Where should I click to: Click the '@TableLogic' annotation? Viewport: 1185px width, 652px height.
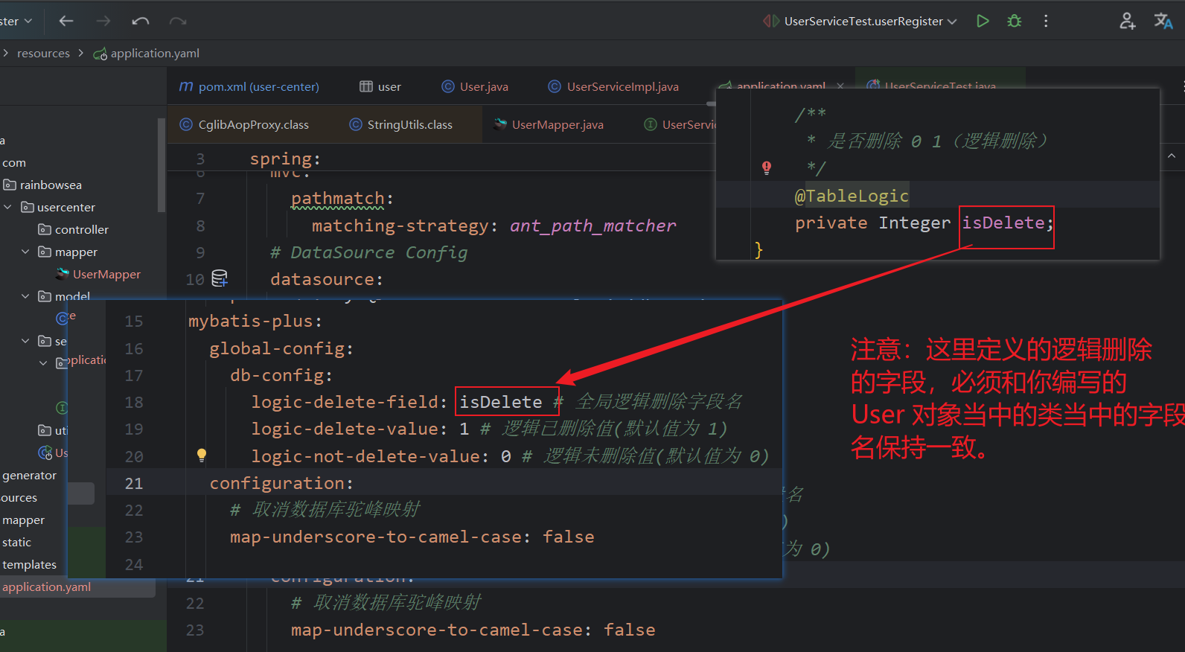click(852, 196)
